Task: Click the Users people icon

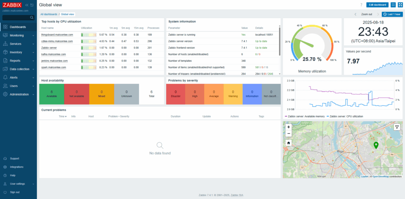Action: click(x=5, y=86)
